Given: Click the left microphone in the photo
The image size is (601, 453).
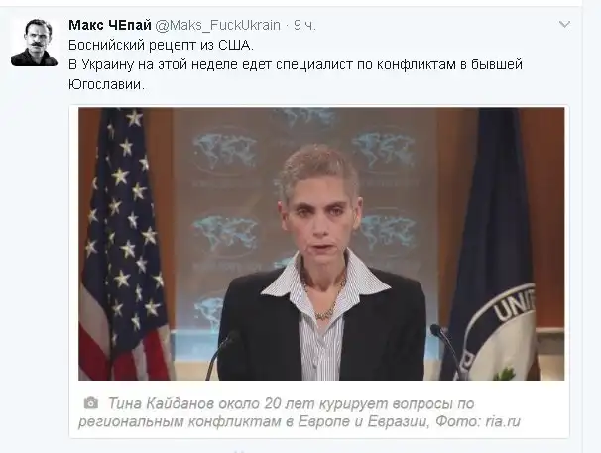Looking at the screenshot, I should [221, 353].
